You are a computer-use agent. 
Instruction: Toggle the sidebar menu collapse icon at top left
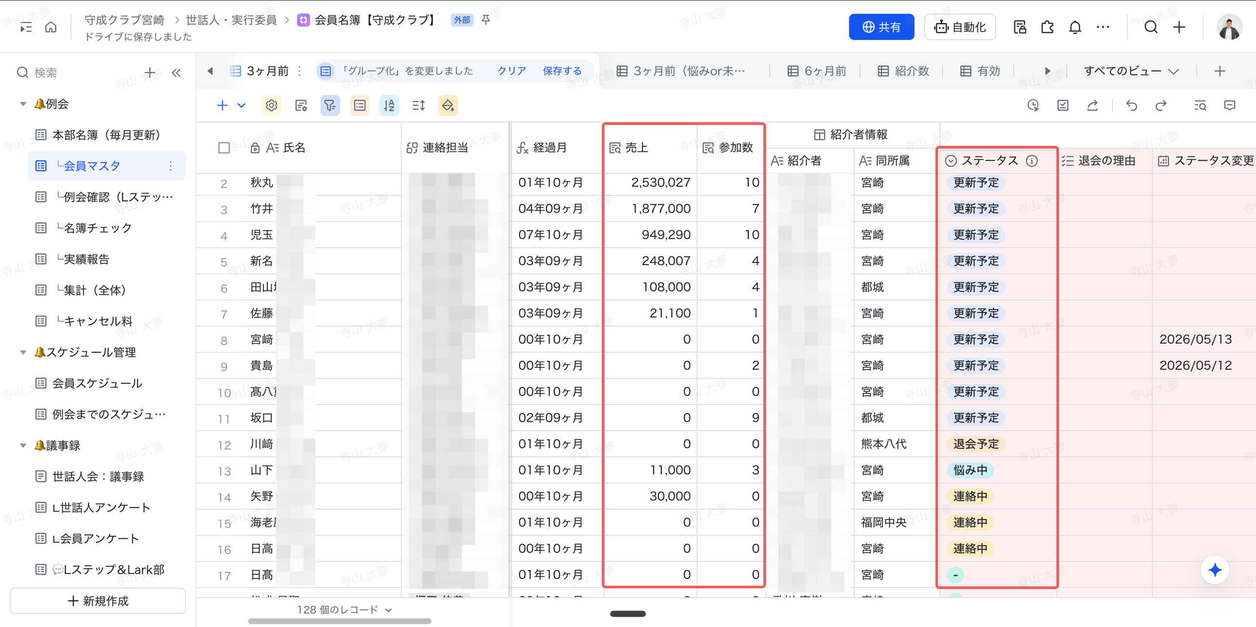tap(26, 27)
